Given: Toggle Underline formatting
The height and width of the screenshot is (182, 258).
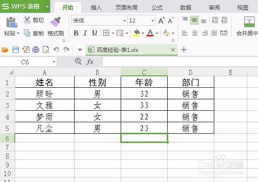Looking at the screenshot, I should click(x=94, y=33).
